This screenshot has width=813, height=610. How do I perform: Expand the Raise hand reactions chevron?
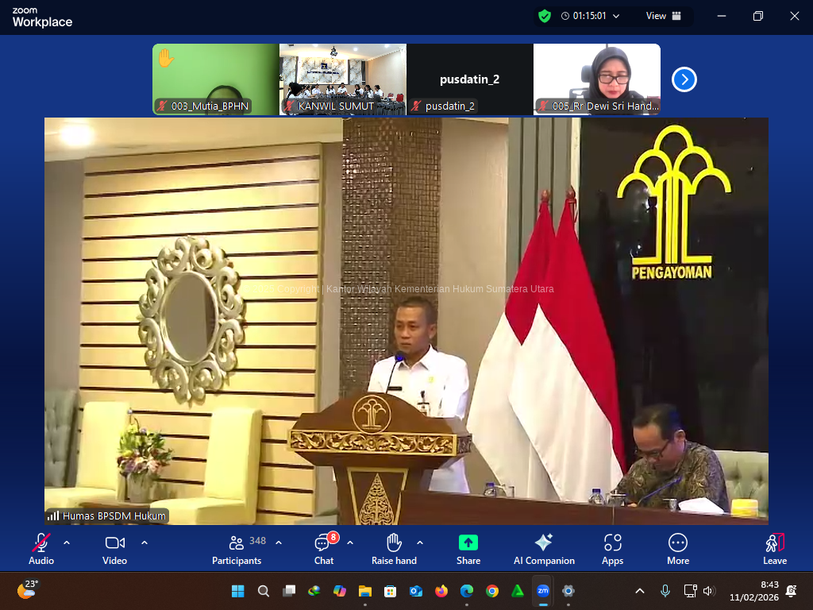point(420,542)
